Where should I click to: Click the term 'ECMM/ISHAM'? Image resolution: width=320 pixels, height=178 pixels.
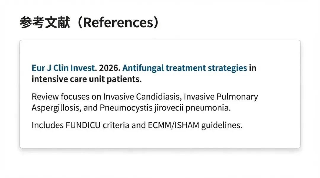(173, 125)
